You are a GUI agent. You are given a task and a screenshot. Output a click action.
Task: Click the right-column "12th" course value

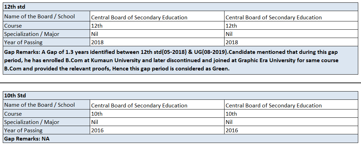click(231, 26)
